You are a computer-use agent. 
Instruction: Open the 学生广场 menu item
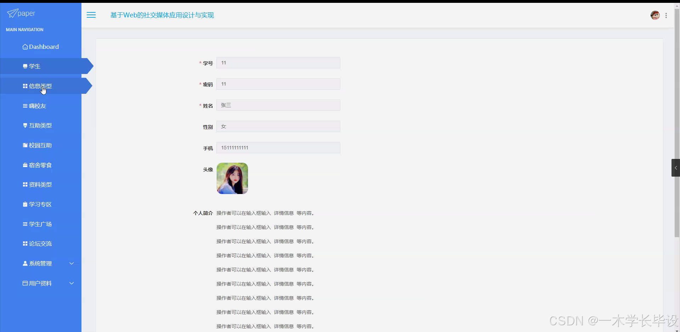(x=40, y=224)
